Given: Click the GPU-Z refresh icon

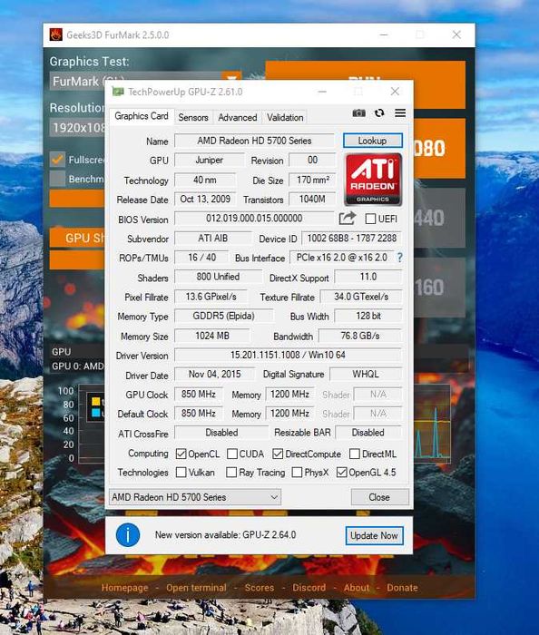Looking at the screenshot, I should tap(379, 113).
